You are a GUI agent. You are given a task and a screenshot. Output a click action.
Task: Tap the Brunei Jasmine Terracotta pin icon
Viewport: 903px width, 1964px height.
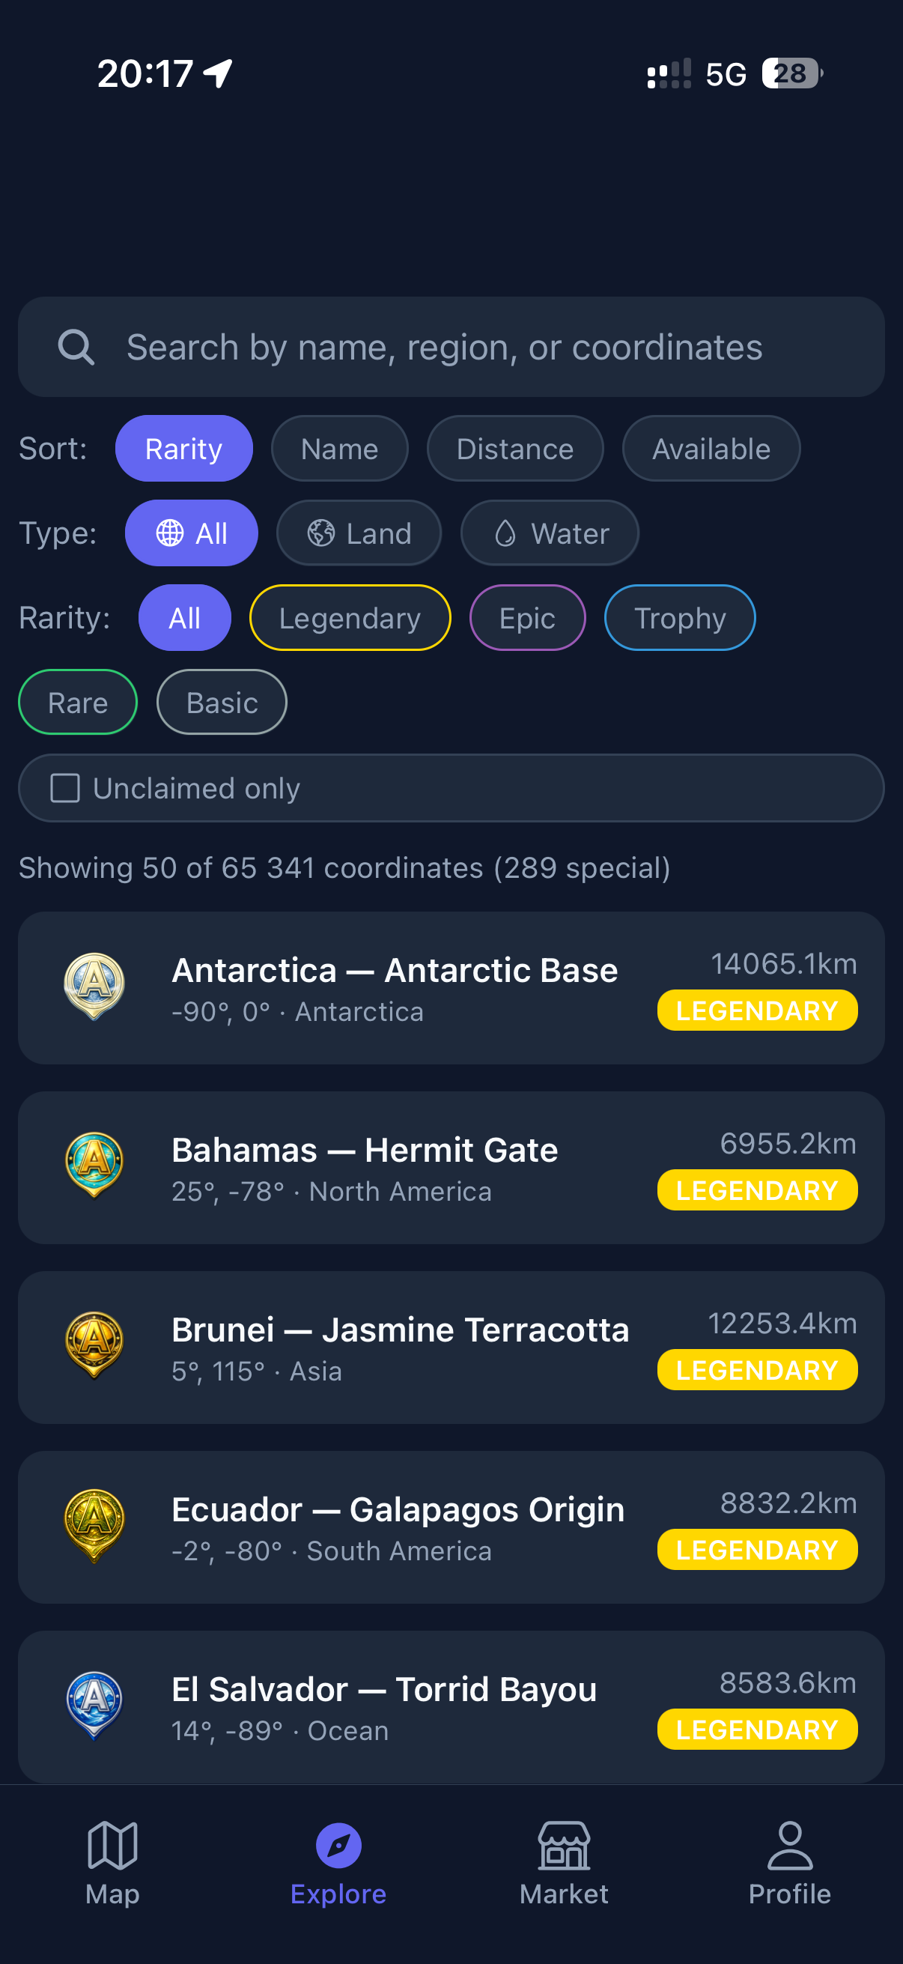point(94,1345)
